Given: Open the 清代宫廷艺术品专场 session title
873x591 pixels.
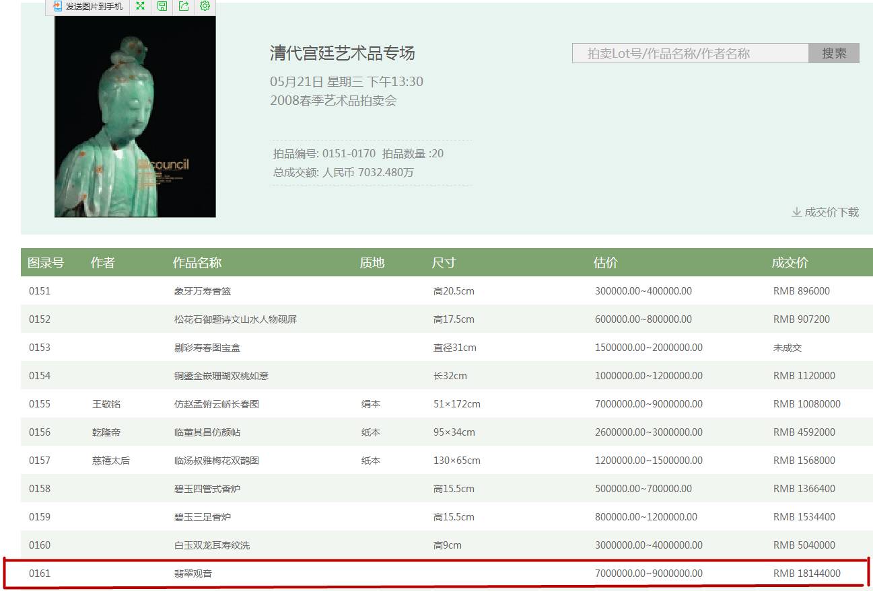Looking at the screenshot, I should pos(340,53).
